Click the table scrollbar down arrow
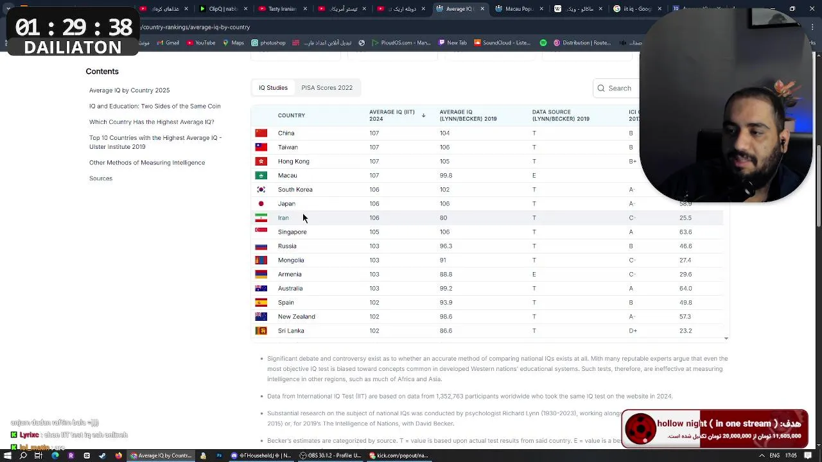This screenshot has height=462, width=822. [x=726, y=338]
